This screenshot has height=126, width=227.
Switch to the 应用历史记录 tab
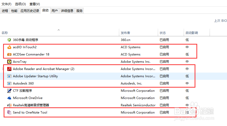pos(30,11)
